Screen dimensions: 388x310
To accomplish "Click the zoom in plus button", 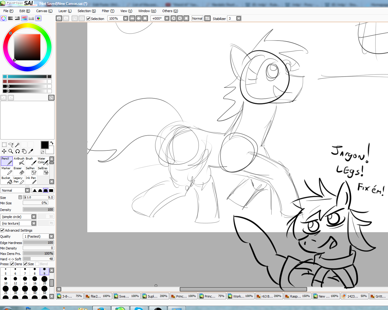I will click(139, 18).
